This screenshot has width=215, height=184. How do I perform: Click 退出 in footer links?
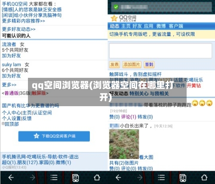tap(74, 157)
